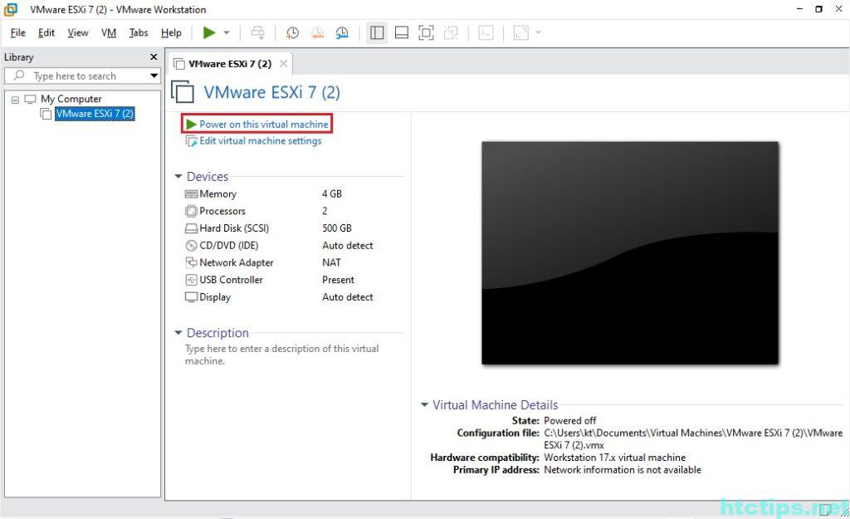Collapse the Description section
Image resolution: width=850 pixels, height=519 pixels.
point(178,332)
